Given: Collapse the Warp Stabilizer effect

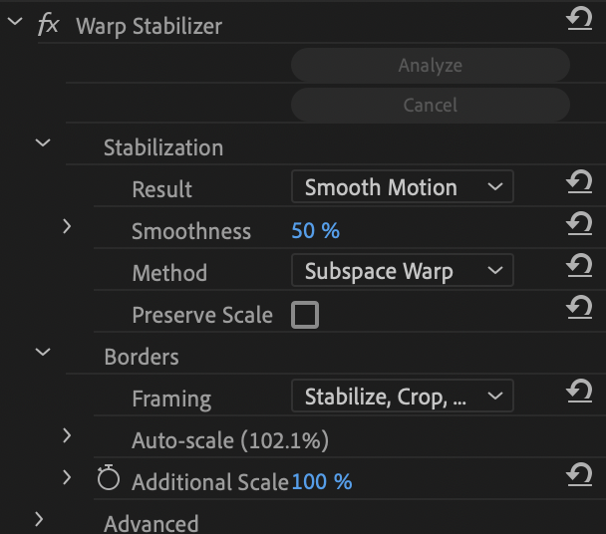Looking at the screenshot, I should [x=15, y=21].
